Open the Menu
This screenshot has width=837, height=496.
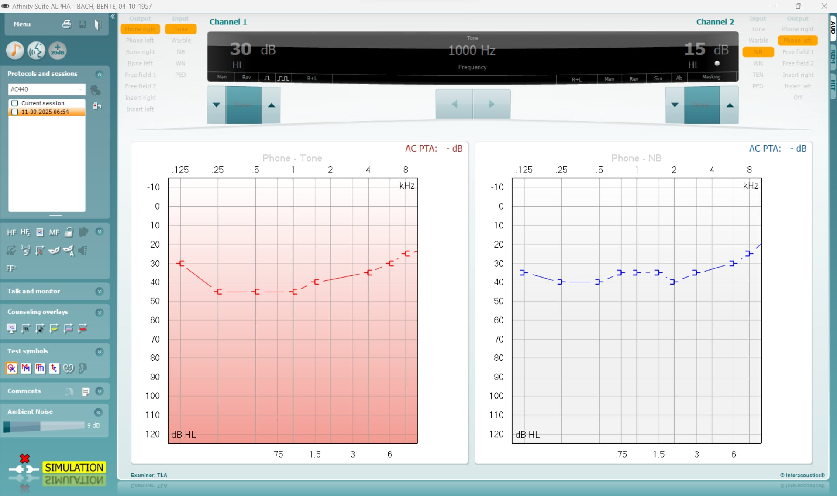22,24
